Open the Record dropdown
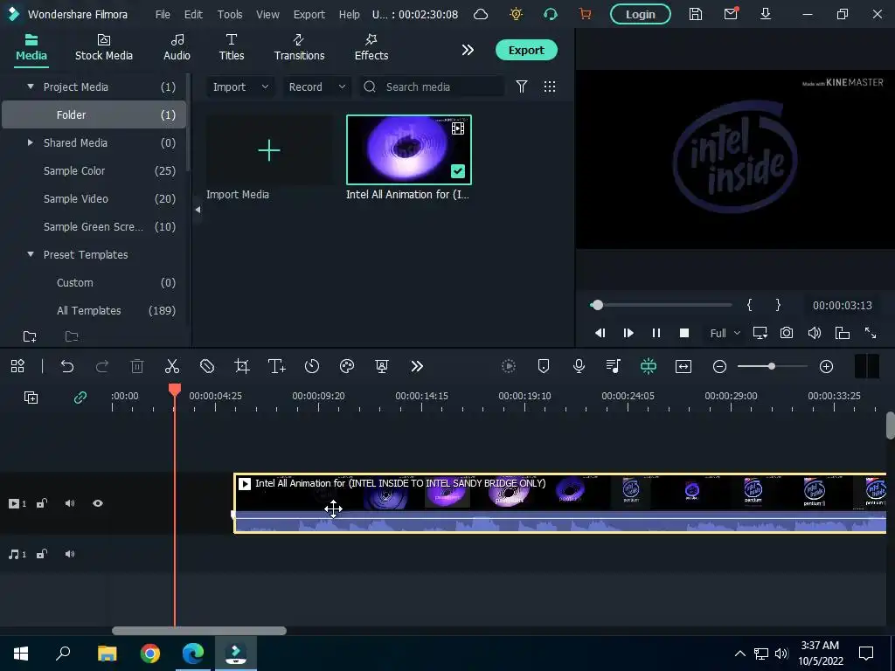This screenshot has height=671, width=895. click(x=317, y=86)
